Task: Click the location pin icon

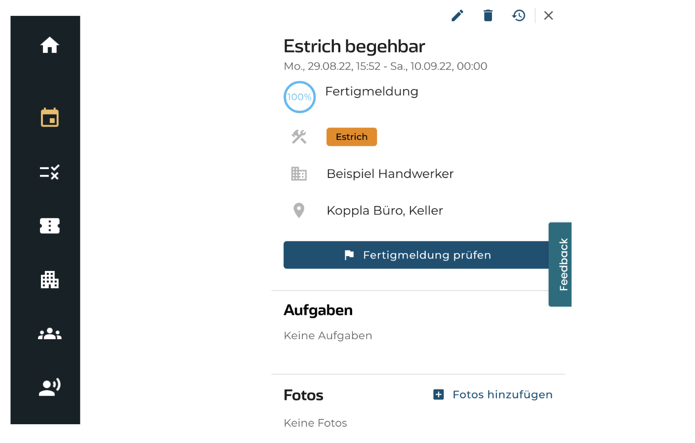Action: tap(299, 211)
